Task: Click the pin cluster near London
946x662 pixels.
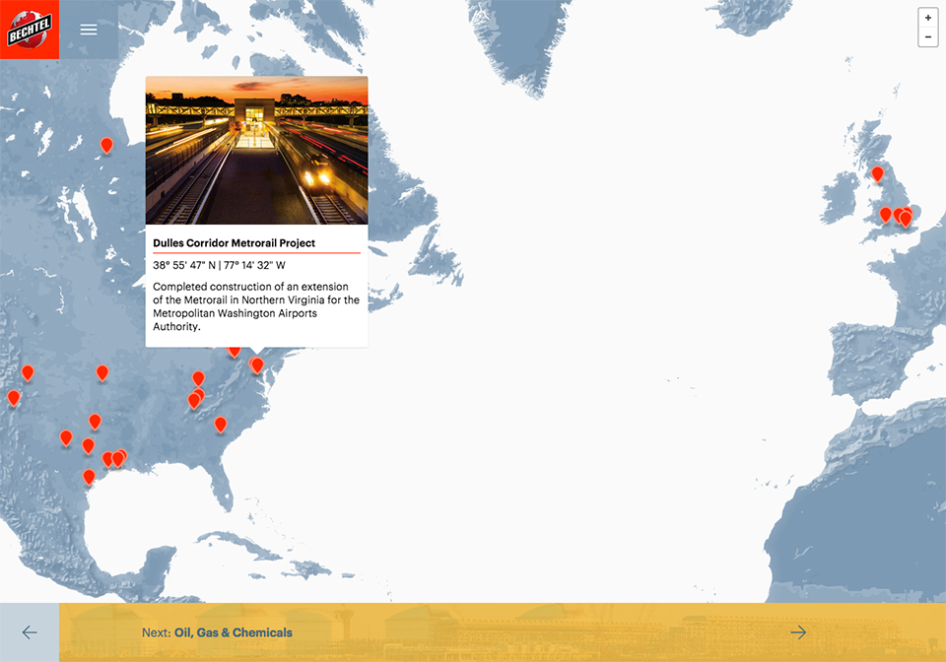Action: [x=904, y=217]
